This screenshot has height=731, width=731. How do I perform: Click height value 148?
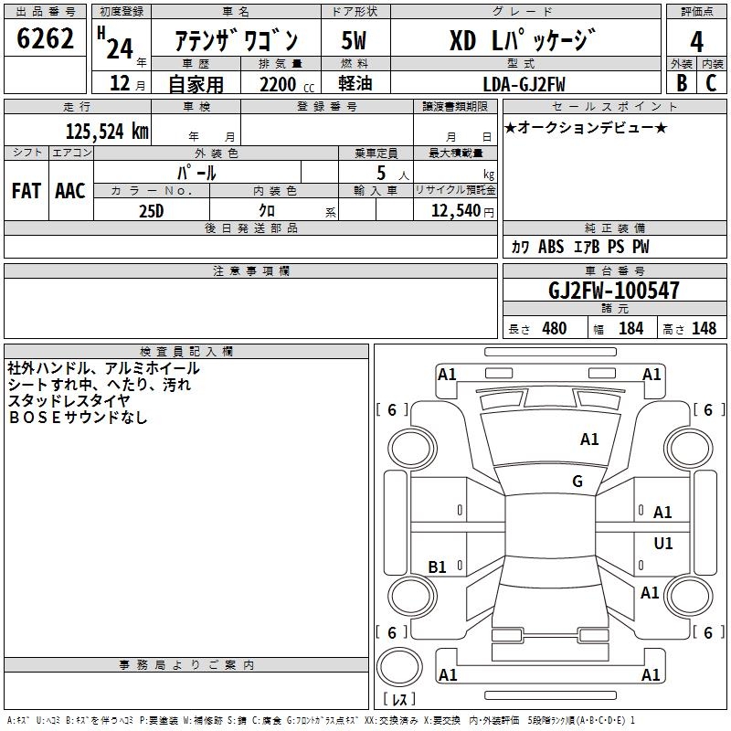pyautogui.click(x=704, y=328)
